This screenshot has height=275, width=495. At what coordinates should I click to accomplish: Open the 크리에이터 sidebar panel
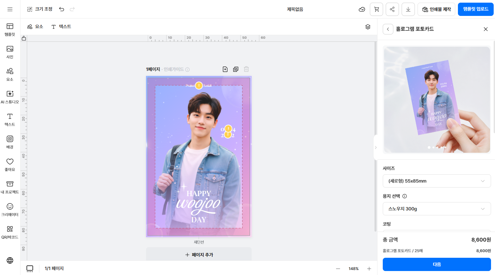click(x=10, y=210)
